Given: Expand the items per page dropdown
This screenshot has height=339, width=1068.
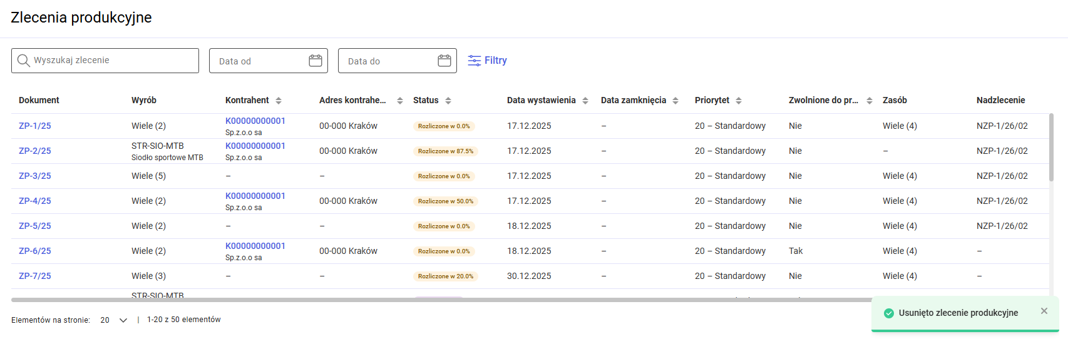Looking at the screenshot, I should point(123,320).
